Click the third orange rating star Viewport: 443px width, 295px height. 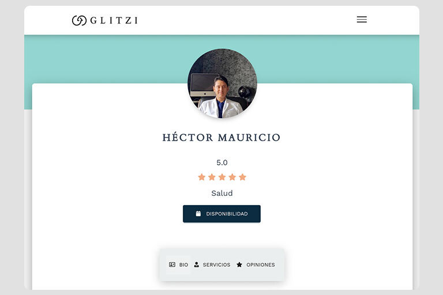coord(222,177)
